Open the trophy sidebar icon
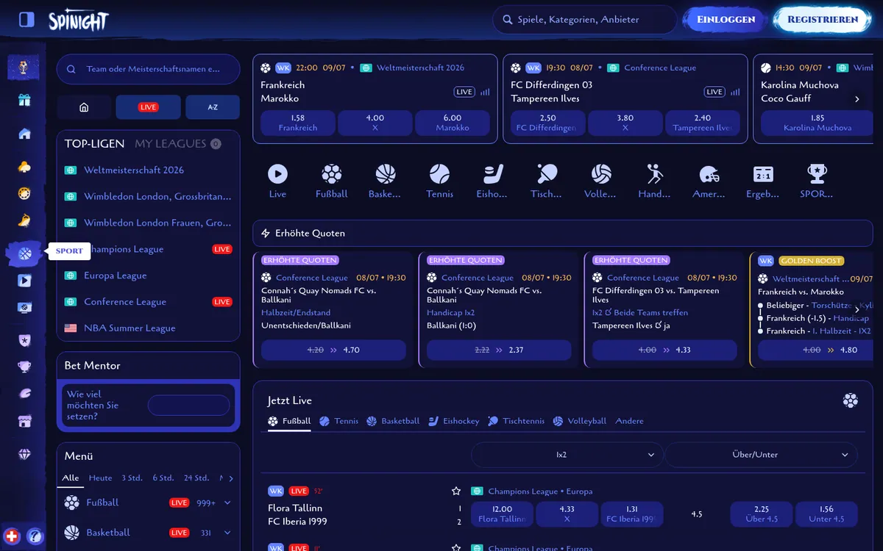This screenshot has height=551, width=883. [x=24, y=366]
